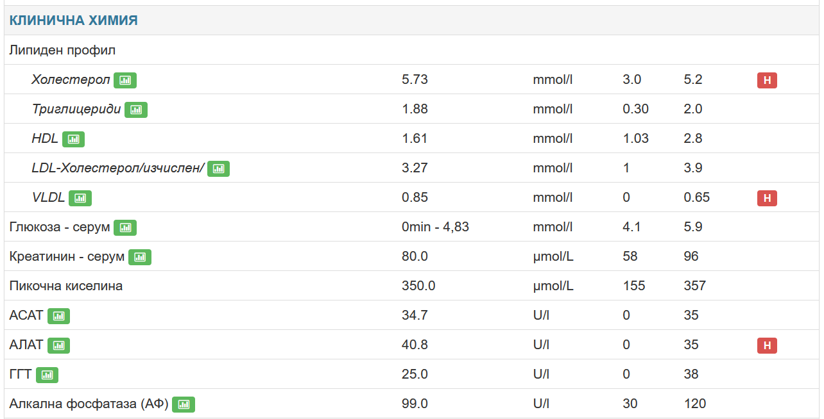
Task: Select the Липиден профил group row
Action: (62, 50)
